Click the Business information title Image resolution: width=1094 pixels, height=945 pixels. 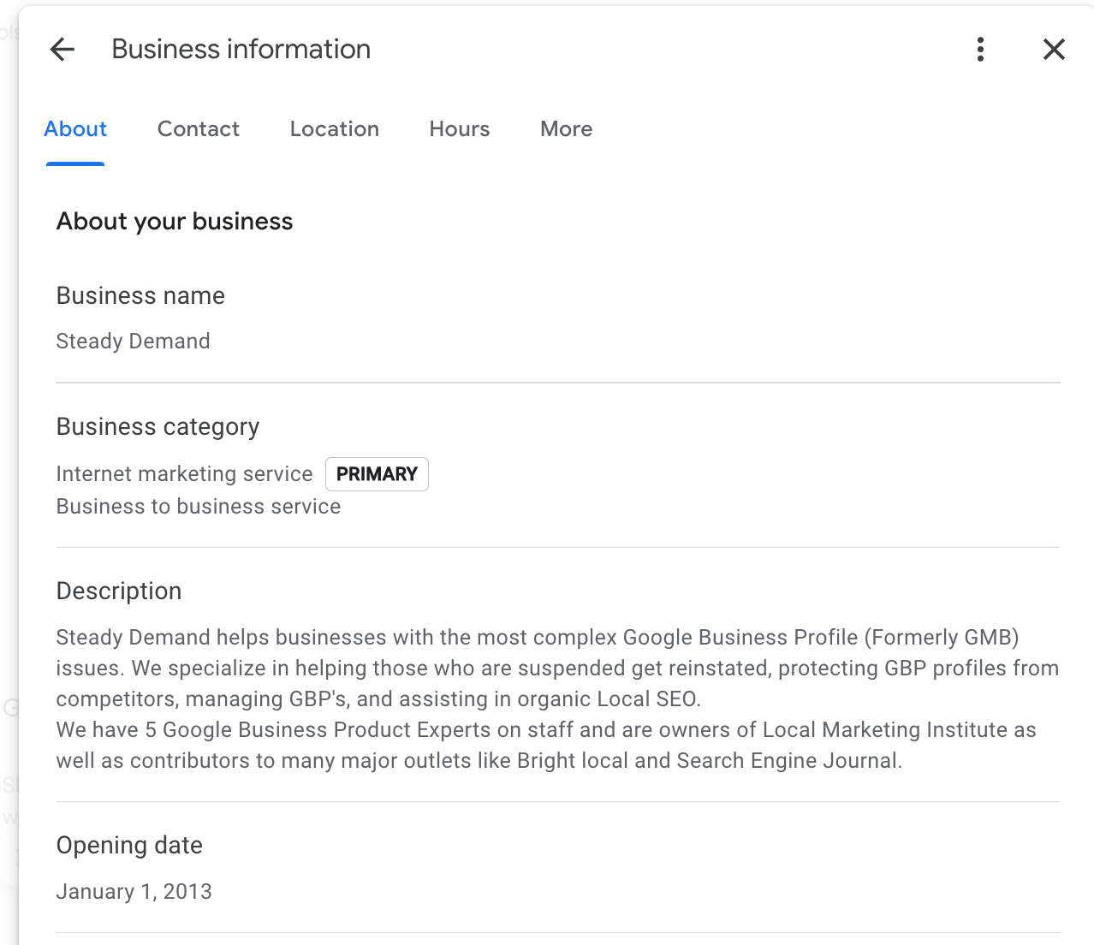(241, 50)
